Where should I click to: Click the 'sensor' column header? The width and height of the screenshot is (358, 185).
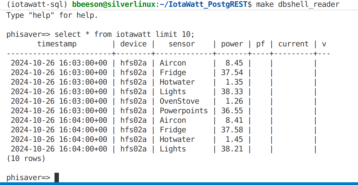[182, 44]
